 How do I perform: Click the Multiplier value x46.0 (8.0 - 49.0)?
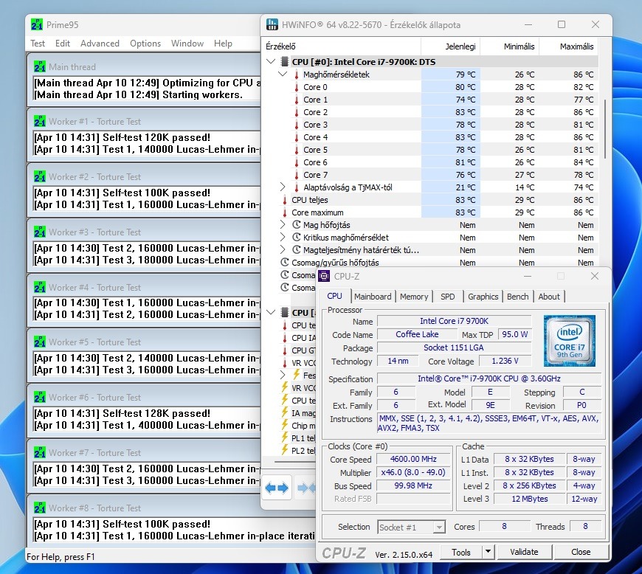(413, 472)
